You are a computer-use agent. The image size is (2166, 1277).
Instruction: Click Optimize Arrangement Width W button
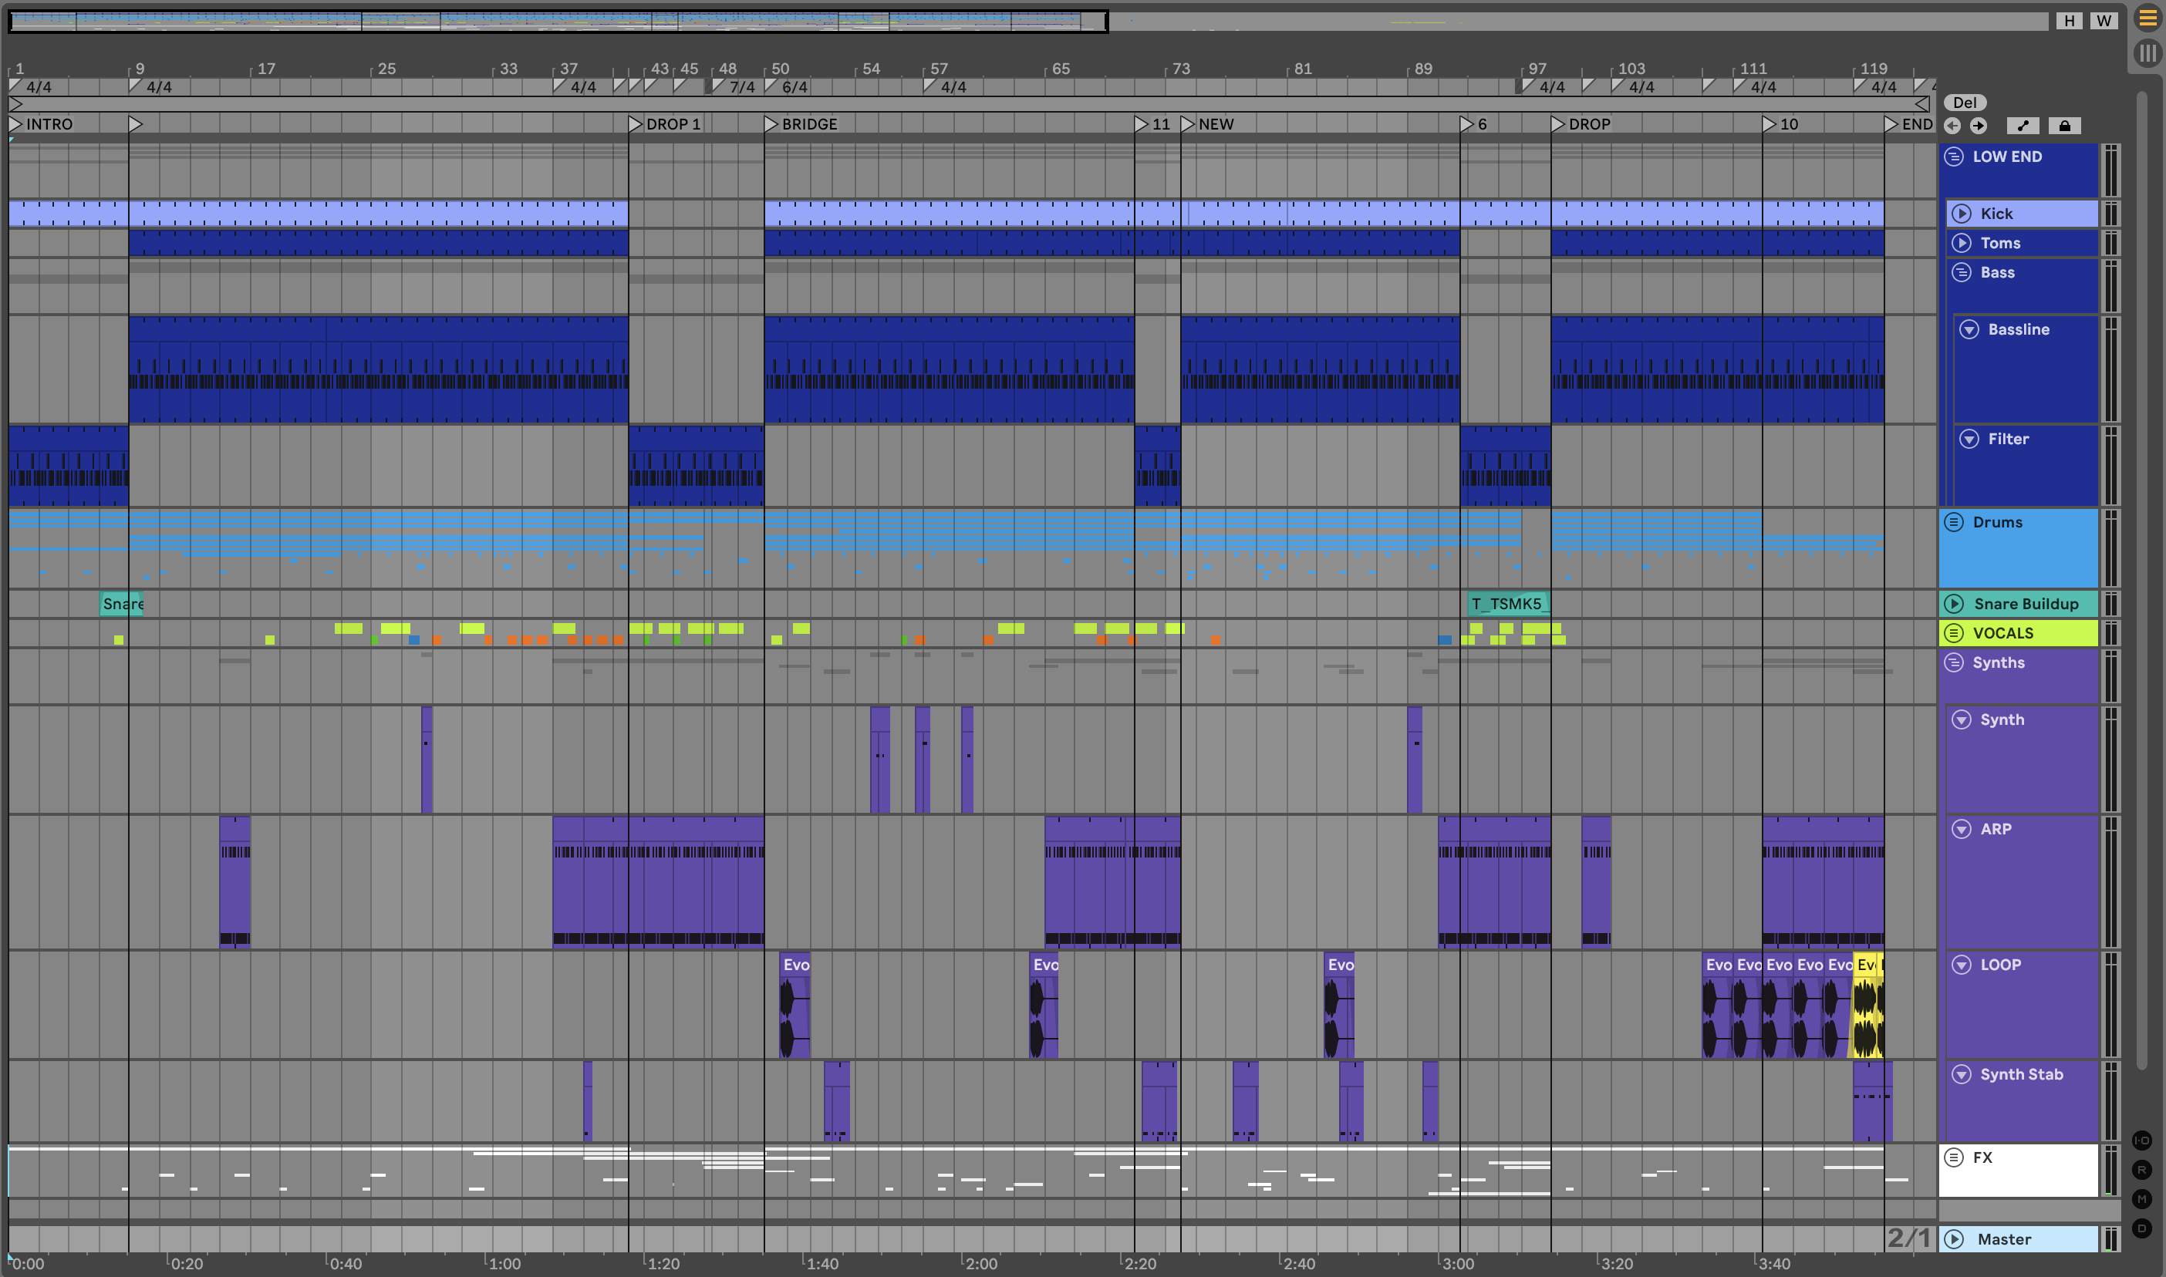(x=2104, y=21)
